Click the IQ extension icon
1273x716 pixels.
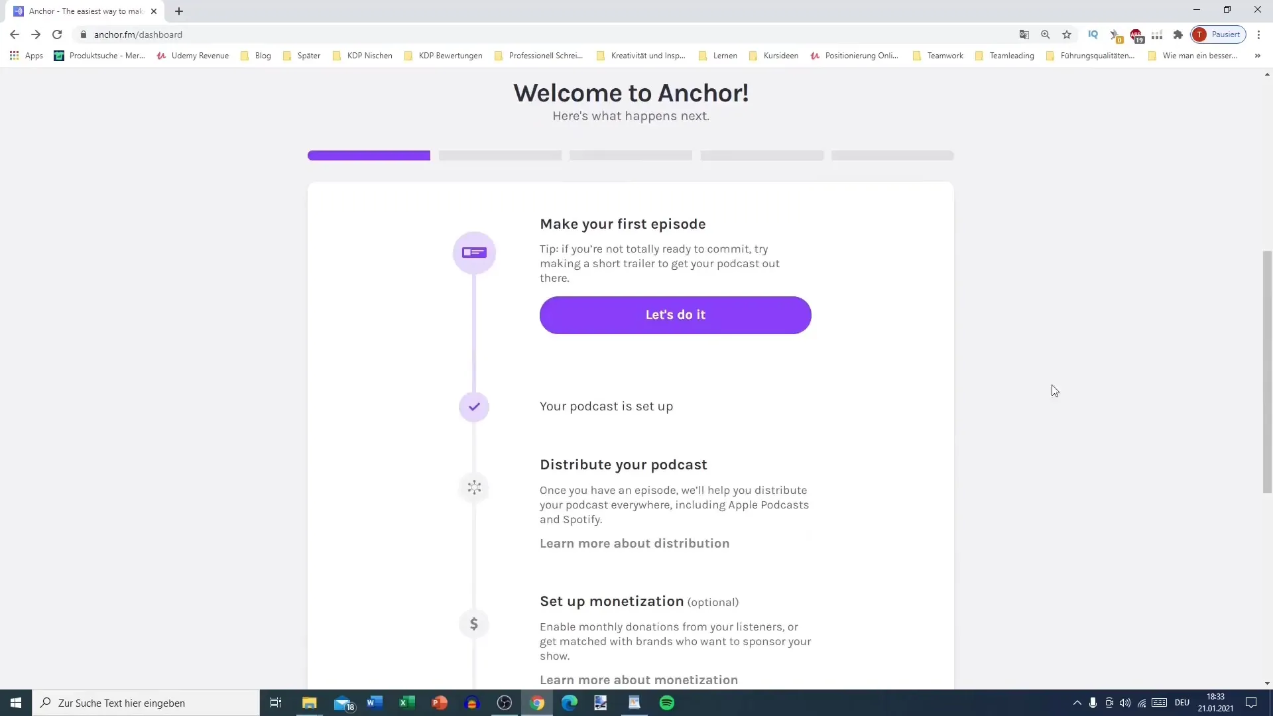(1093, 34)
